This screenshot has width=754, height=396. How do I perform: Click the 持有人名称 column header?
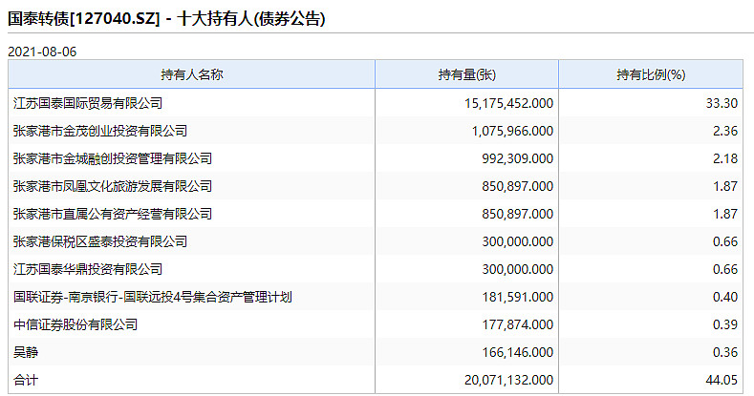coord(191,74)
